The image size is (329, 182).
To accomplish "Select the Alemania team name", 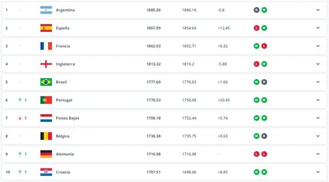I will [65, 154].
